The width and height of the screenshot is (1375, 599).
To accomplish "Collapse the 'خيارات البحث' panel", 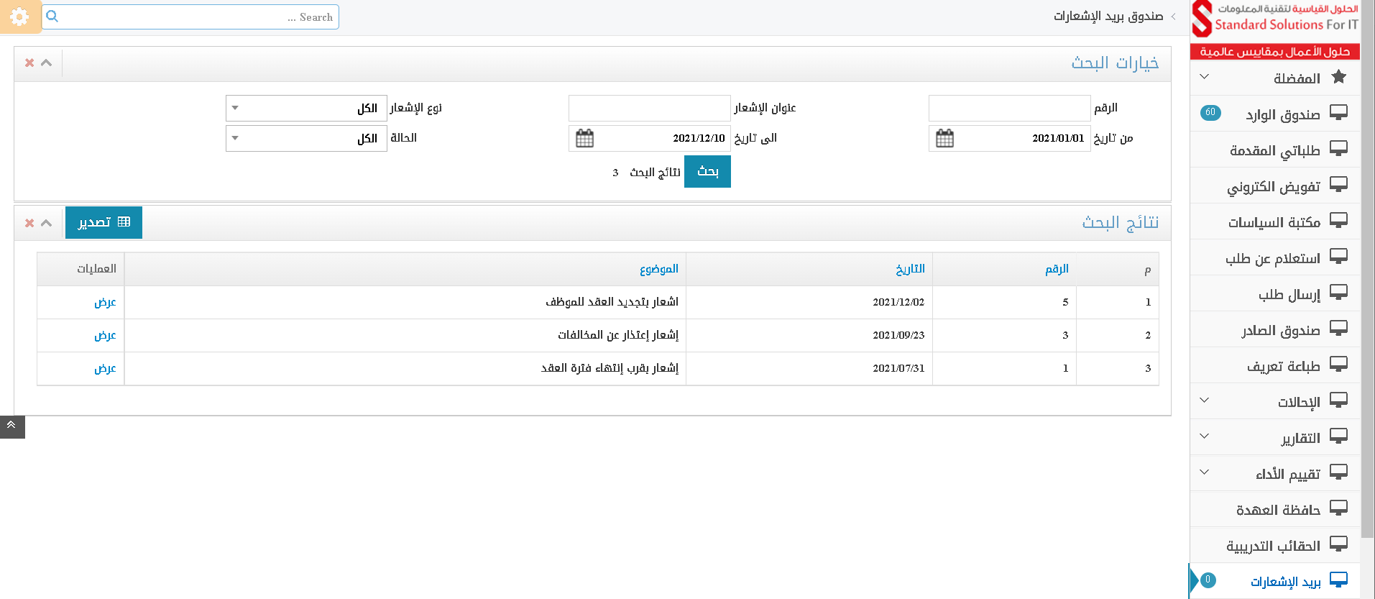I will pyautogui.click(x=47, y=63).
